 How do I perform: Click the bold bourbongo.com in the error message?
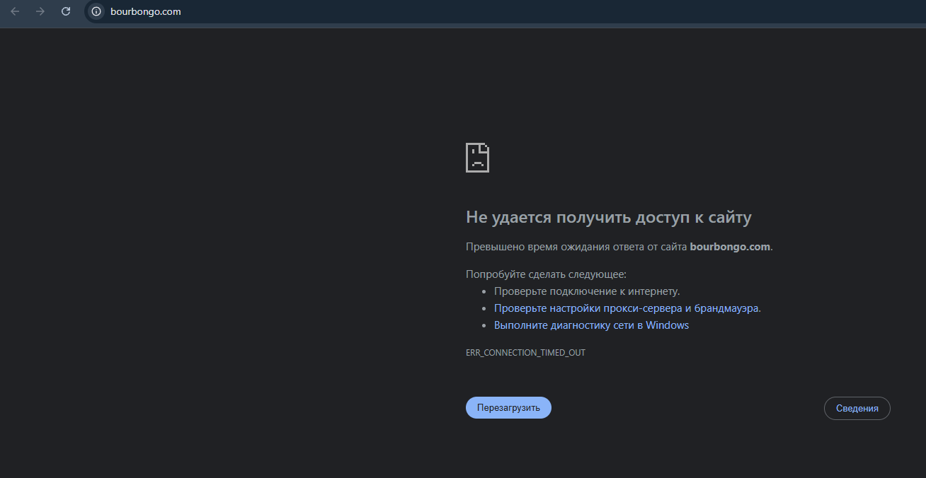pyautogui.click(x=730, y=247)
